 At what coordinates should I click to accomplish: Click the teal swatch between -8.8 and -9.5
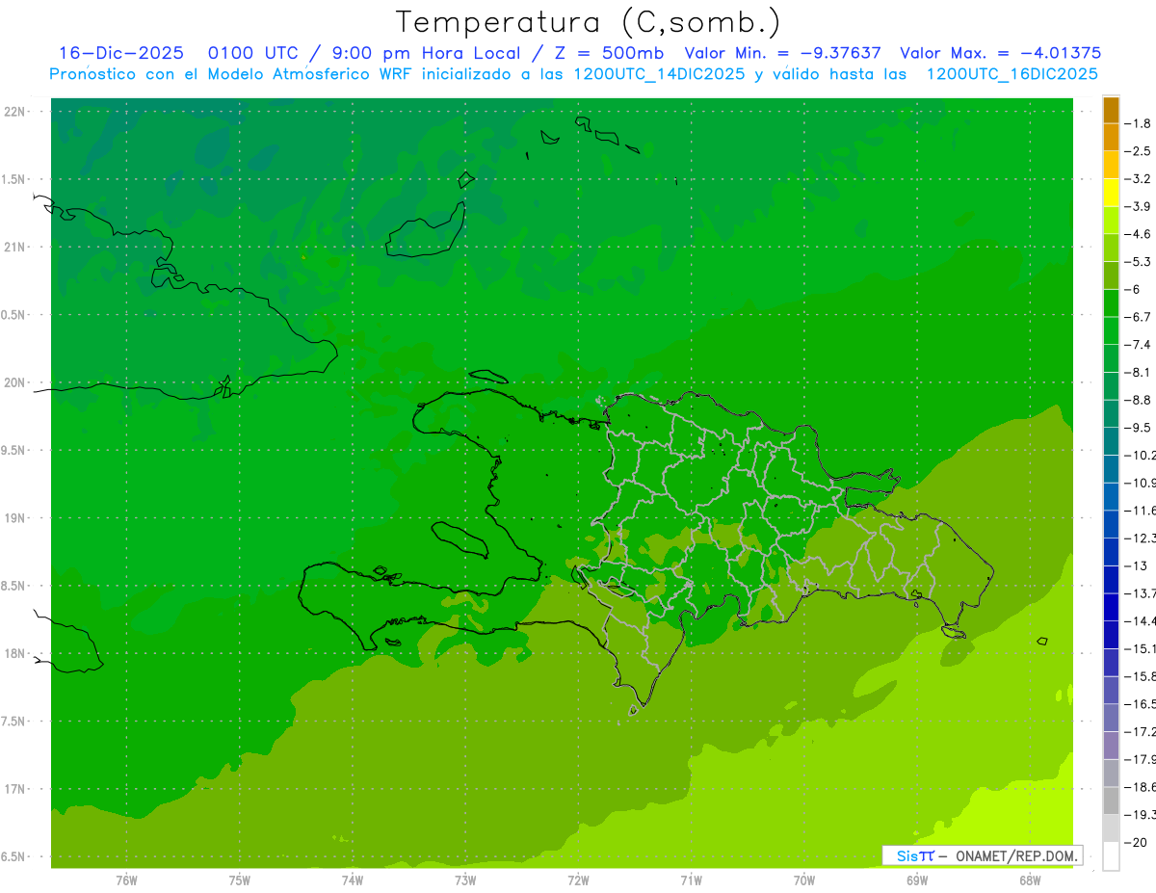coord(1111,414)
